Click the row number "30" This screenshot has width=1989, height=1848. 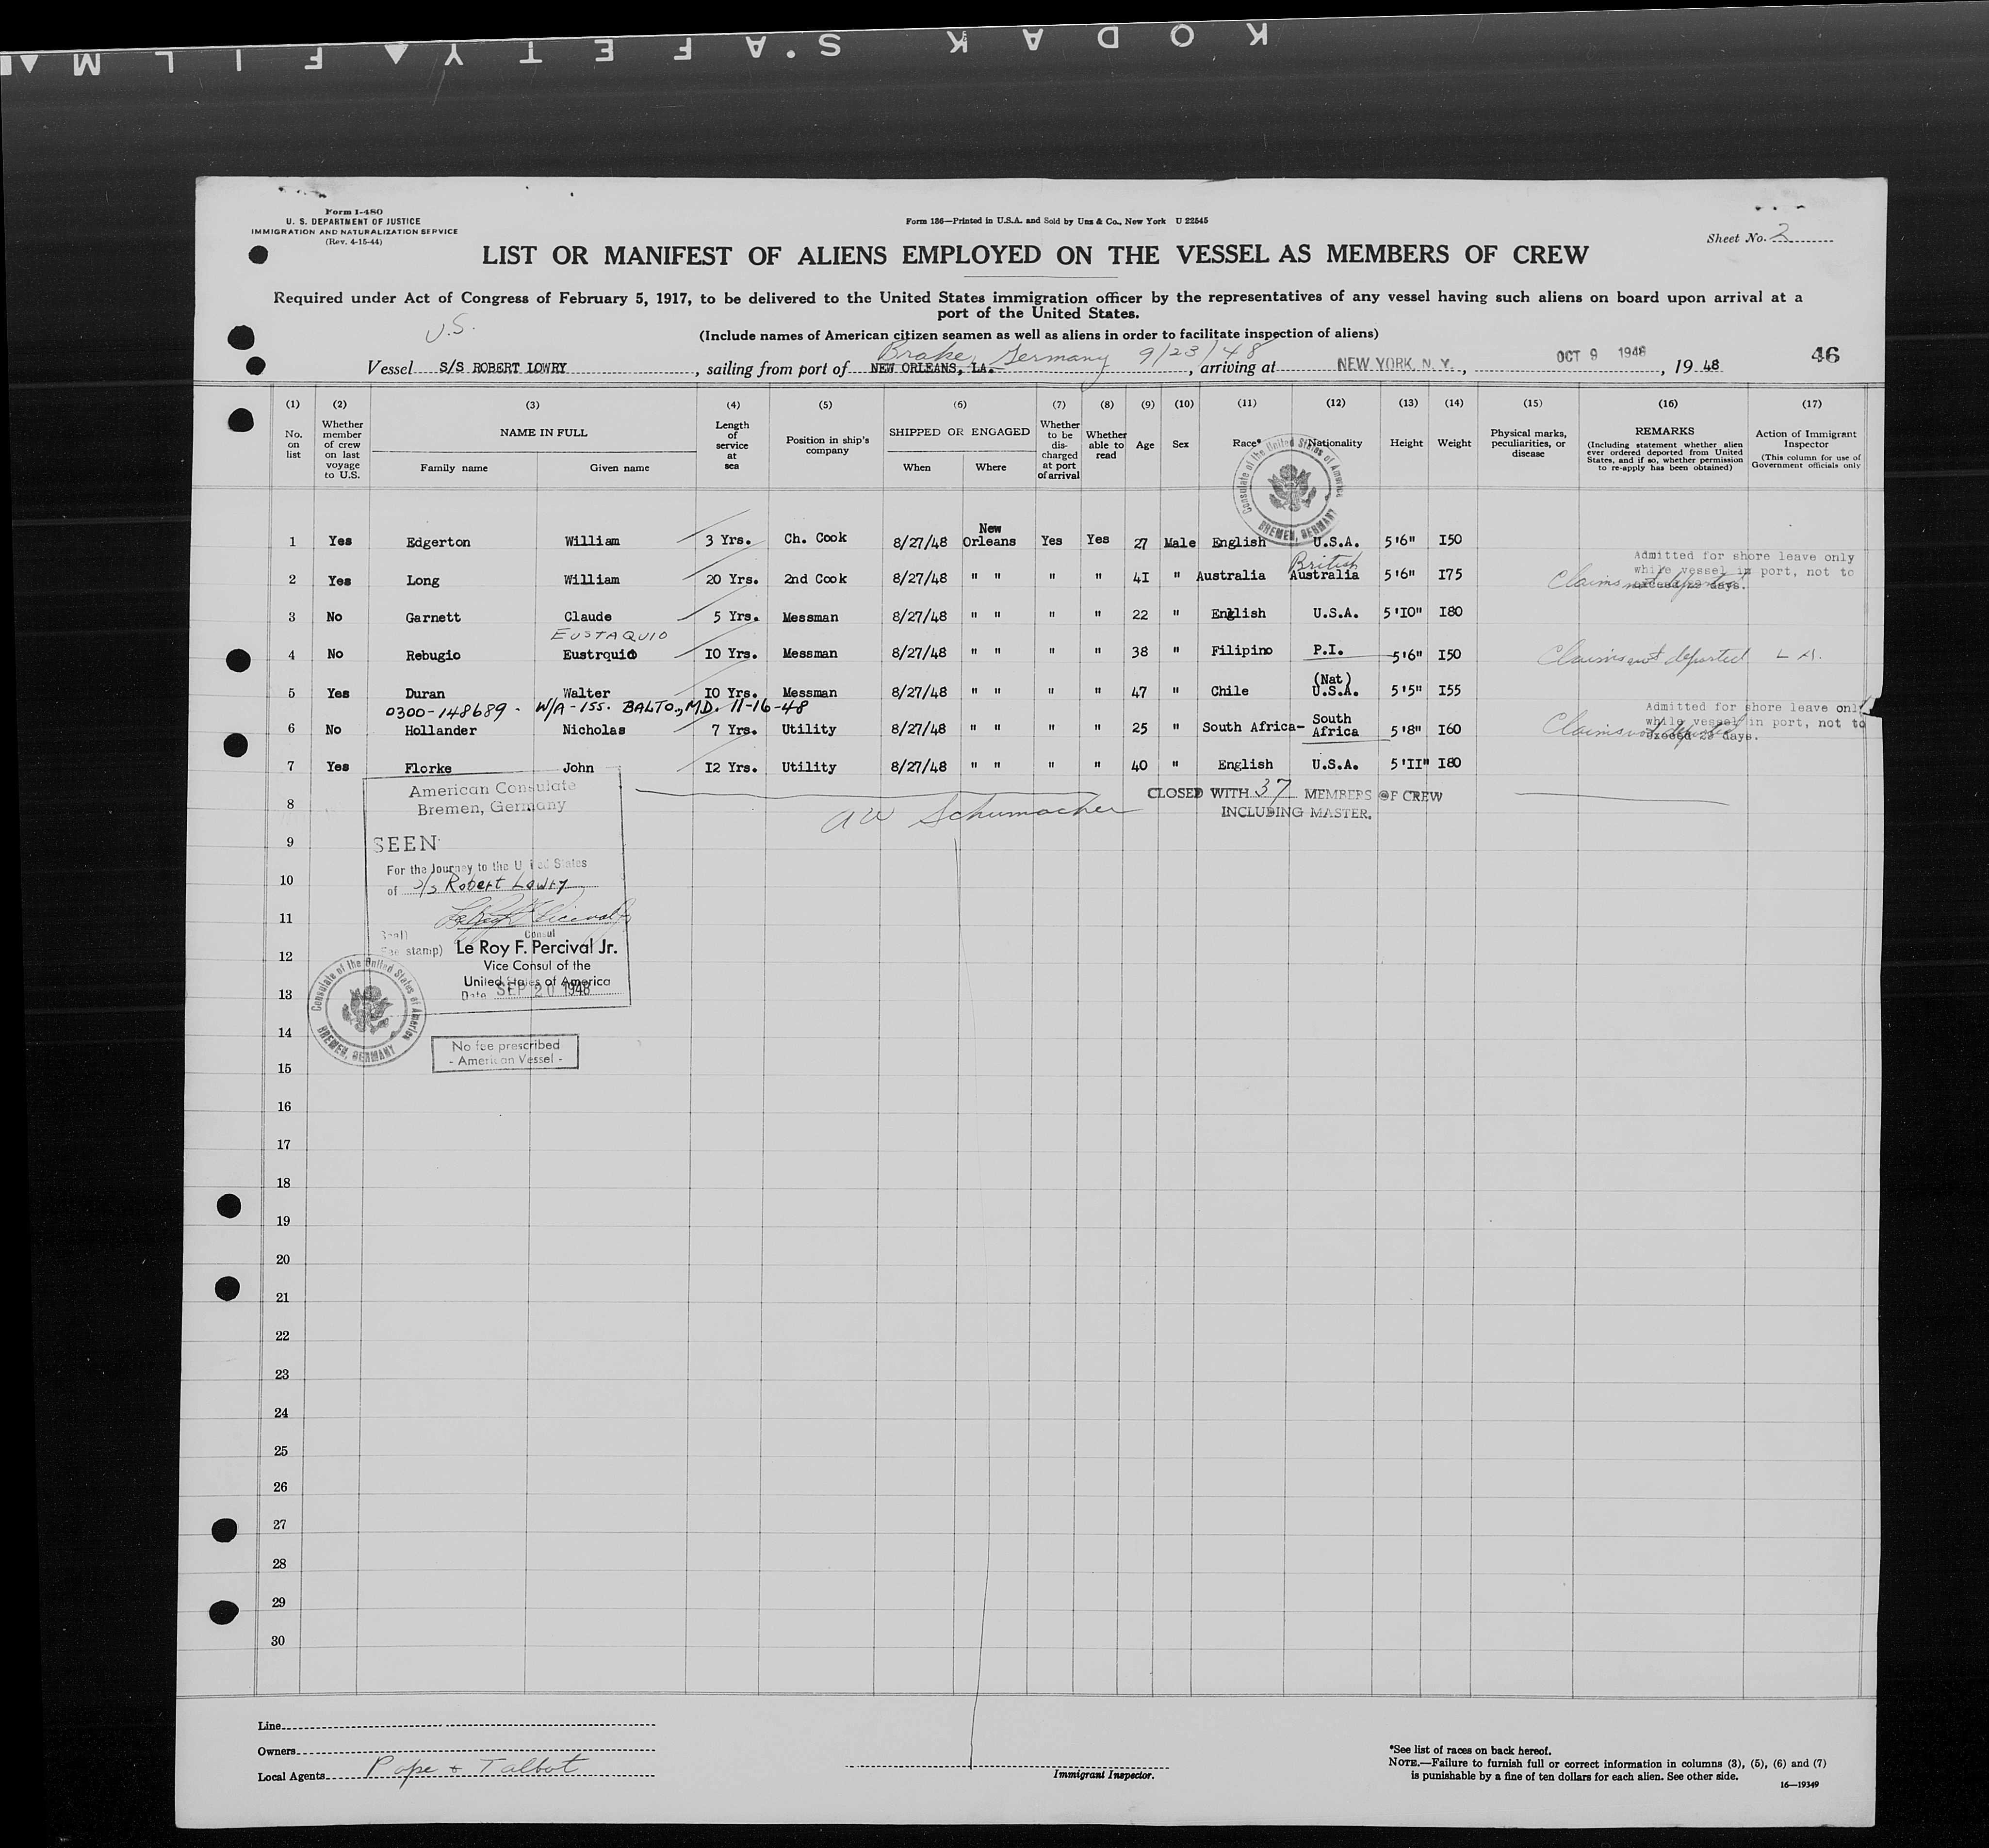click(x=277, y=1640)
